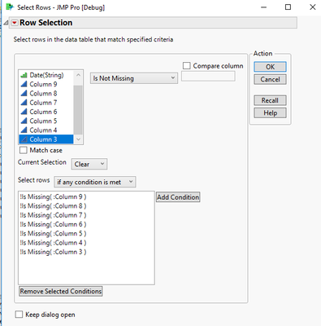
Task: Select Date(String) column with bar chart icon
Action: 46,75
